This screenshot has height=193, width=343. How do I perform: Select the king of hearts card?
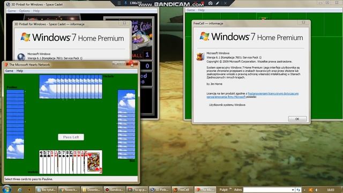pos(93,162)
